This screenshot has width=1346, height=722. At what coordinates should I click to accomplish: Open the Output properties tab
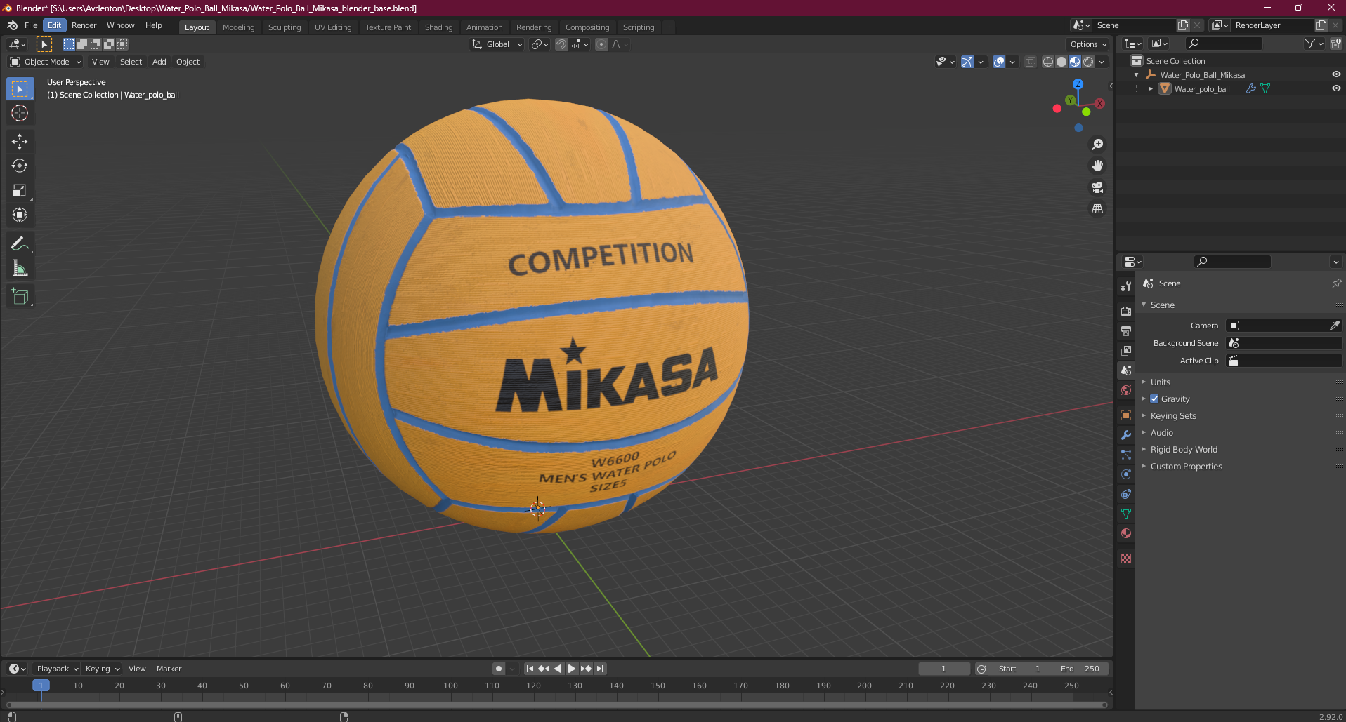coord(1126,330)
